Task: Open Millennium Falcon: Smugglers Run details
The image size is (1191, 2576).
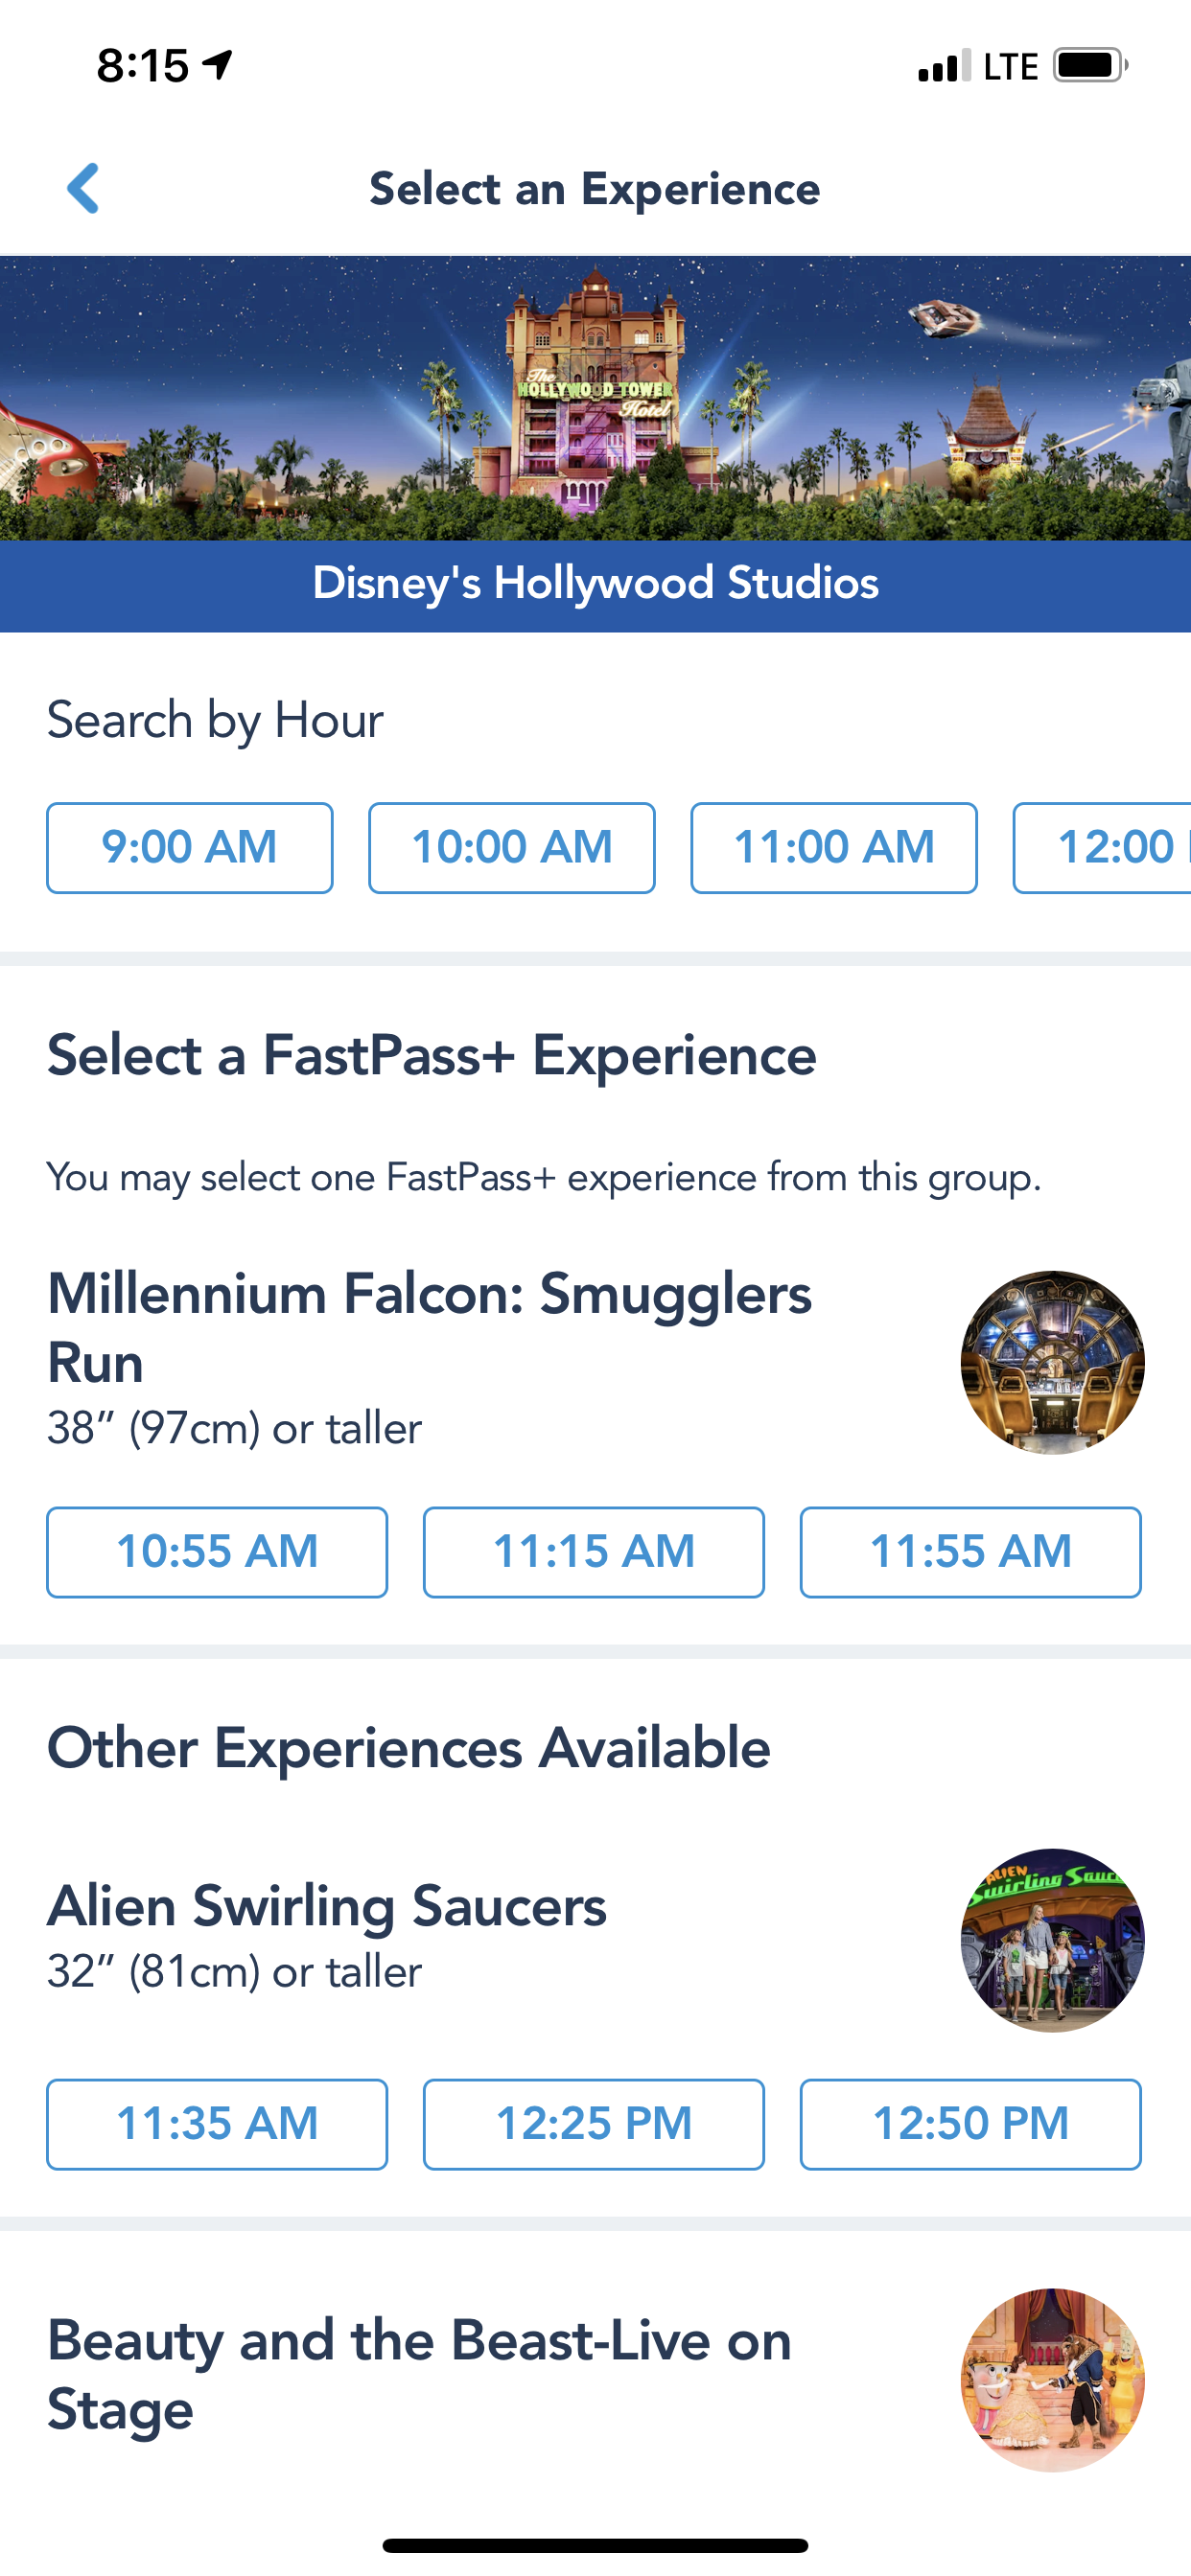Action: tap(430, 1327)
